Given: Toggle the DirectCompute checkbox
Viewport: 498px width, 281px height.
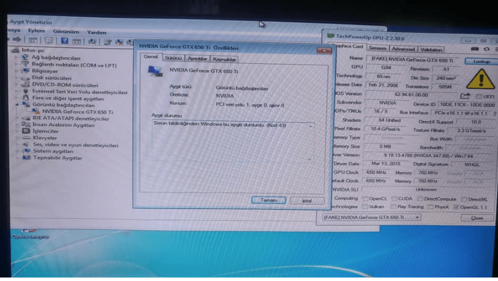Looking at the screenshot, I should click(420, 199).
